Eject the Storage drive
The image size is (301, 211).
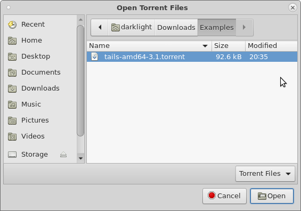63,155
